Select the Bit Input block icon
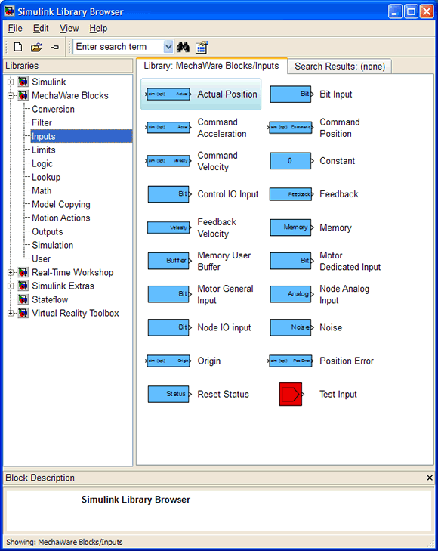This screenshot has height=551, width=438. (x=291, y=94)
